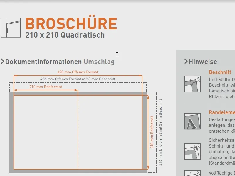Open the Beschnitt heading link
235x176 pixels.
point(220,72)
